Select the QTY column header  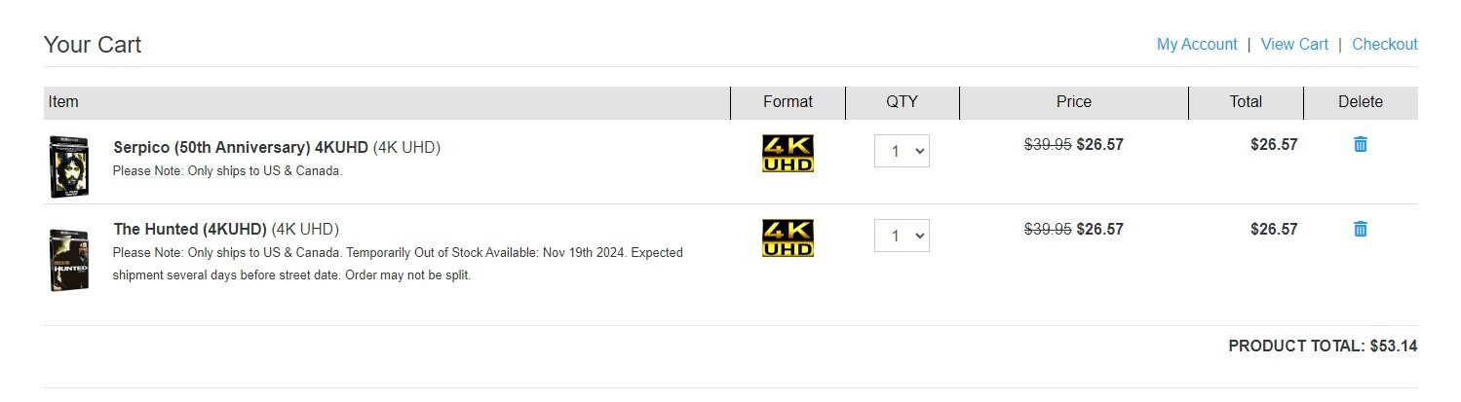[902, 101]
